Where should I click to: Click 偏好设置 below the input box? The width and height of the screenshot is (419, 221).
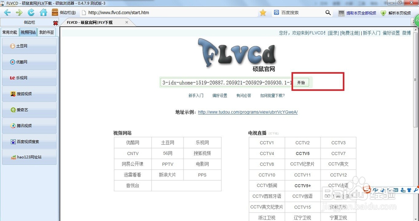pos(220,95)
